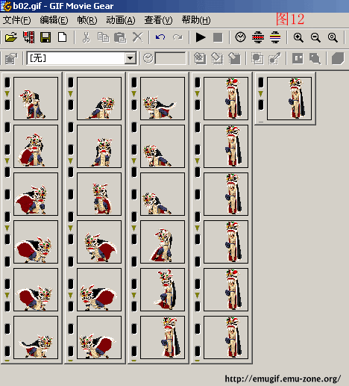349x386 pixels.
Task: Click the open file folder icon
Action: click(11, 37)
